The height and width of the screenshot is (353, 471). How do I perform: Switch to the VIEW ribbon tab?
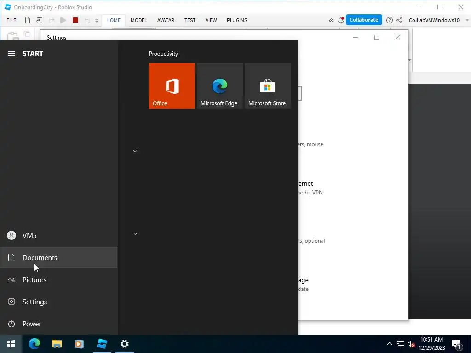click(211, 20)
